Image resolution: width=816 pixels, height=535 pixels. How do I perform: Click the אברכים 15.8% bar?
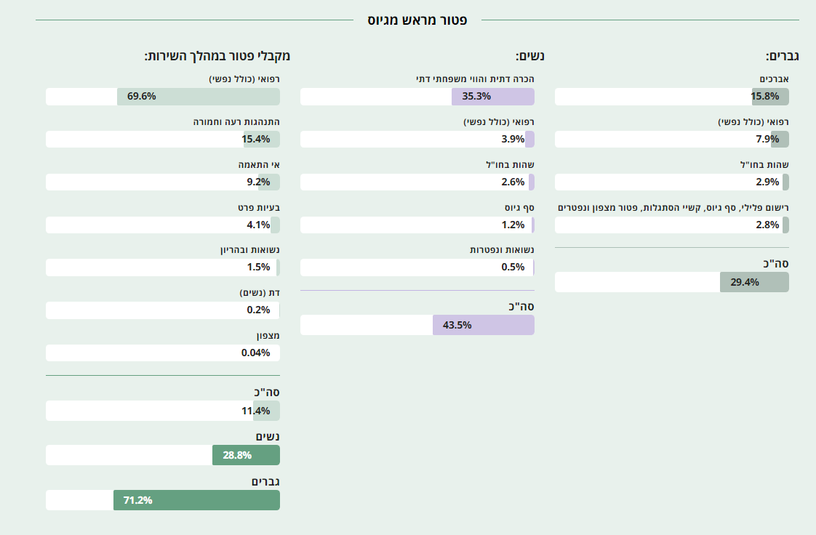(x=671, y=97)
